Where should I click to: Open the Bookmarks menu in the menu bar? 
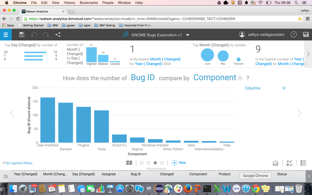(x=88, y=3)
